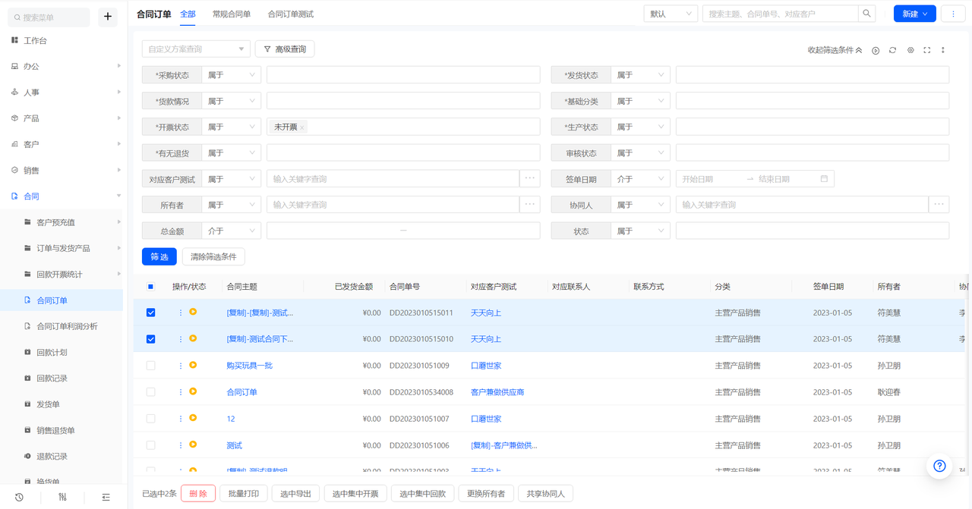Open the 介于 operator dropdown for 签单日期
Image resolution: width=972 pixels, height=509 pixels.
coord(640,179)
